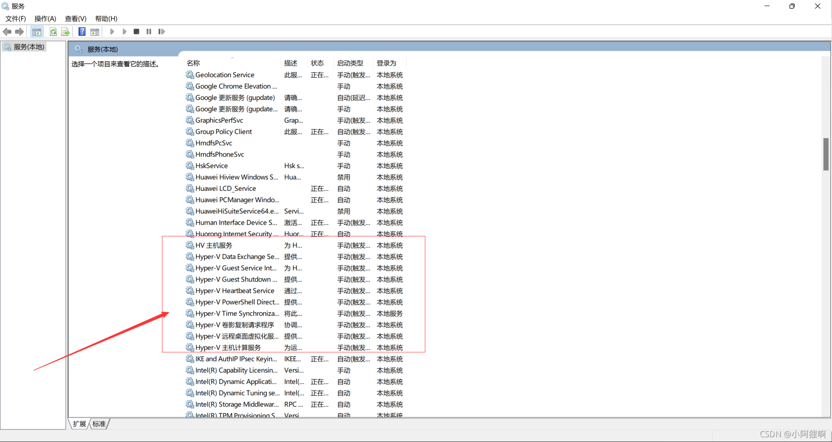Click the gear icon of Geolocation Service

[x=190, y=75]
